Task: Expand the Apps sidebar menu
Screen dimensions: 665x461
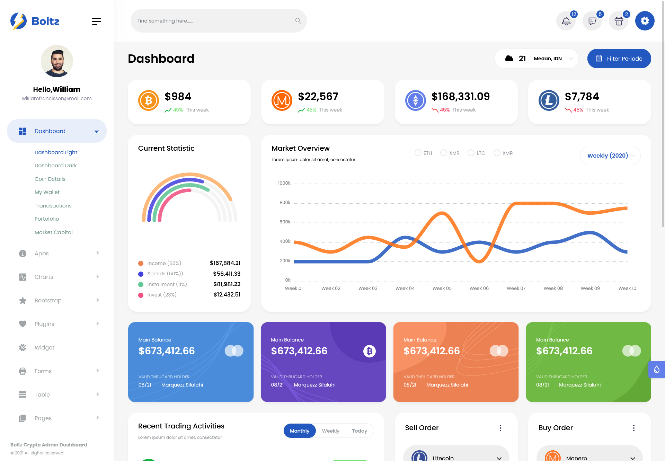Action: pos(57,253)
